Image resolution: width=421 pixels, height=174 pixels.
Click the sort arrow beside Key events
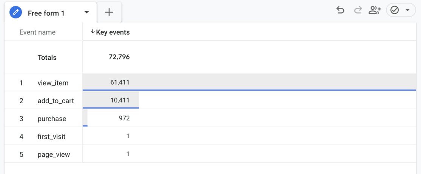(x=92, y=32)
